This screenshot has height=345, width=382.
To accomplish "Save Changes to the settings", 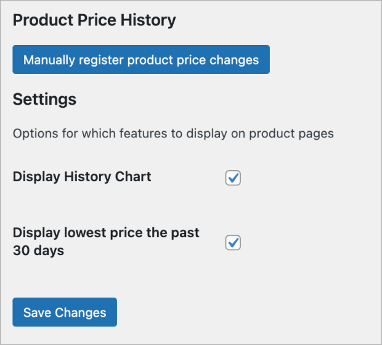I will click(65, 312).
